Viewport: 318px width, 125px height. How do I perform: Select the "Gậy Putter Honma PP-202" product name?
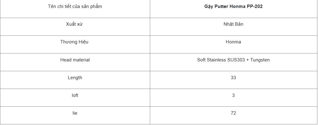click(x=233, y=6)
